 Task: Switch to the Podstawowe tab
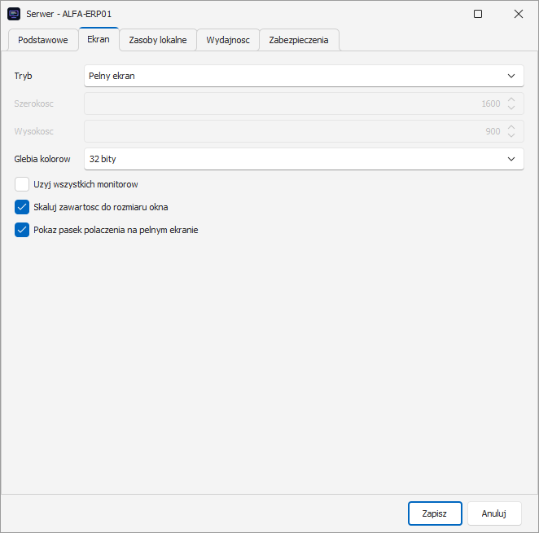pos(43,40)
